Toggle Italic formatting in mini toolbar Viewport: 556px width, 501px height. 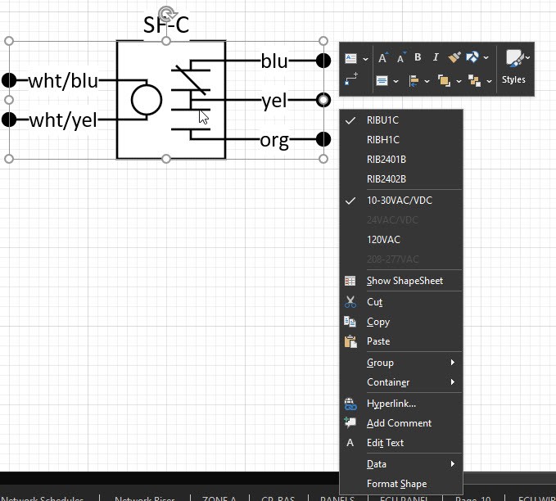point(435,57)
